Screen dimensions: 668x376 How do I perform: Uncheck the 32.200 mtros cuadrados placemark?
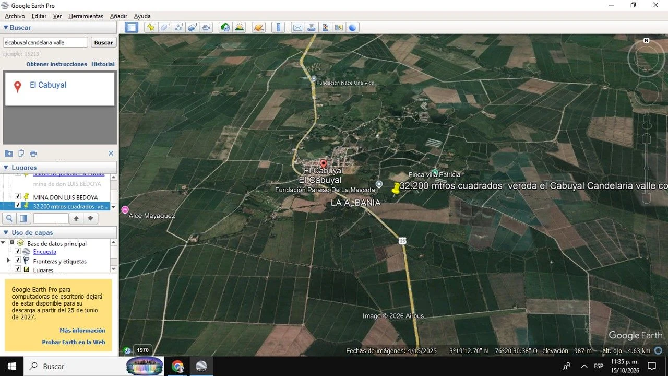pyautogui.click(x=18, y=206)
